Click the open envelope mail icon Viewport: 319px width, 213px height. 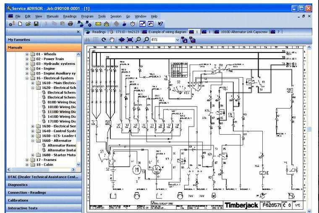(106, 24)
